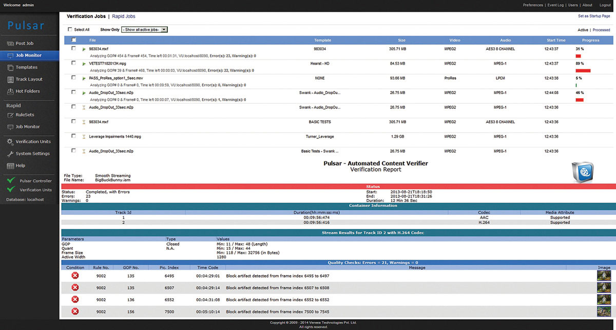Click the Pulsar film-reel logo in the report
Image resolution: width=616 pixels, height=330 pixels.
(583, 172)
